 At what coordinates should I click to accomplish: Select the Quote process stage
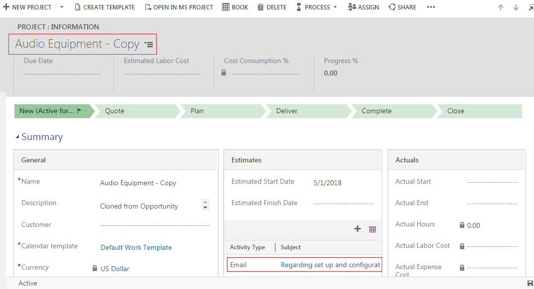137,111
